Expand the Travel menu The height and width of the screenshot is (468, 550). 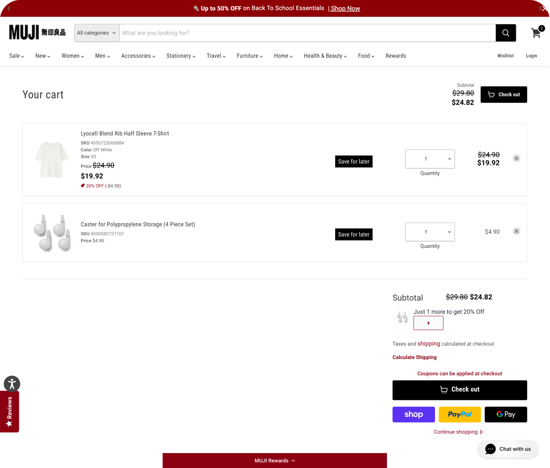(x=216, y=56)
